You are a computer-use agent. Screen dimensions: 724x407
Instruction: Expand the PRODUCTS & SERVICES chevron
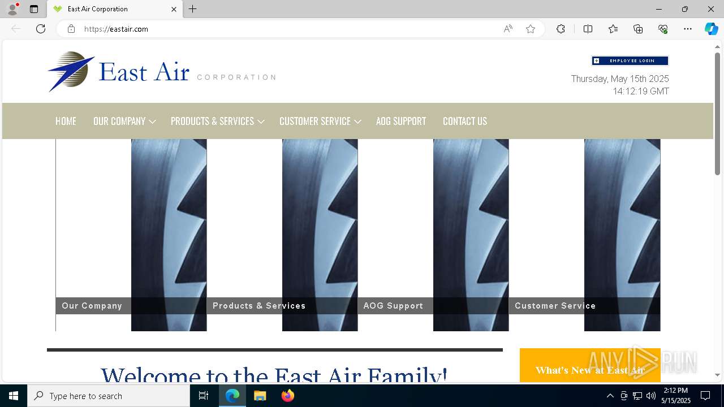[x=261, y=122]
